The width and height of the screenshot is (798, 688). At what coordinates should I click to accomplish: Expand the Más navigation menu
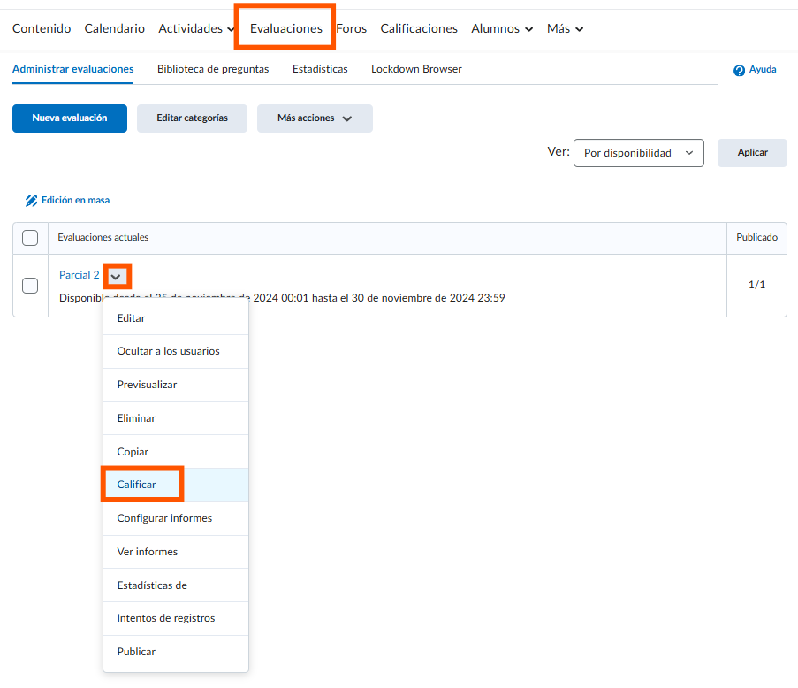[565, 29]
